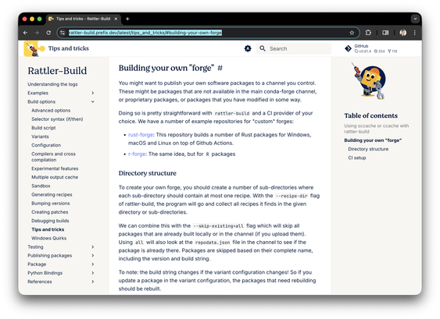Toggle the light/dark theme icon
Image resolution: width=440 pixels, height=319 pixels.
(x=248, y=48)
